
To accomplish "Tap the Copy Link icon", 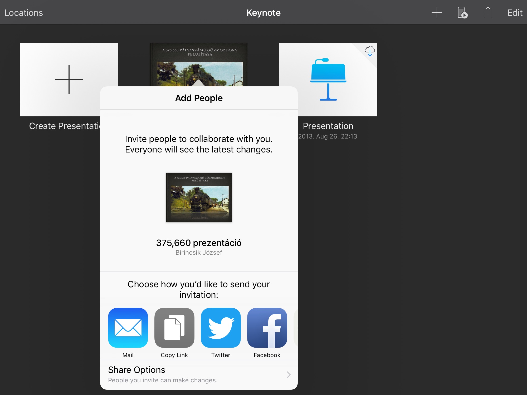I will [174, 328].
